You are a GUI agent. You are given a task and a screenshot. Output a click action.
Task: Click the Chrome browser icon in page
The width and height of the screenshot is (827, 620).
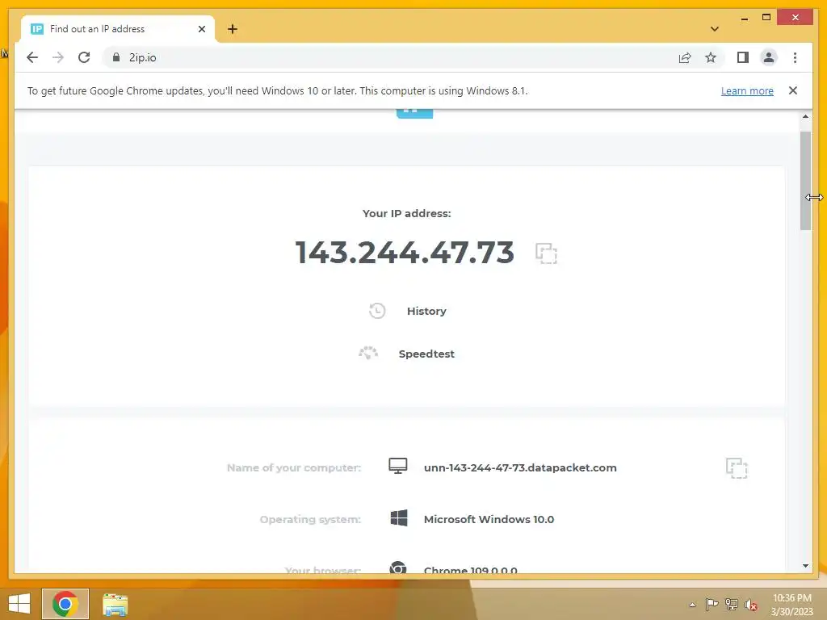pyautogui.click(x=397, y=568)
